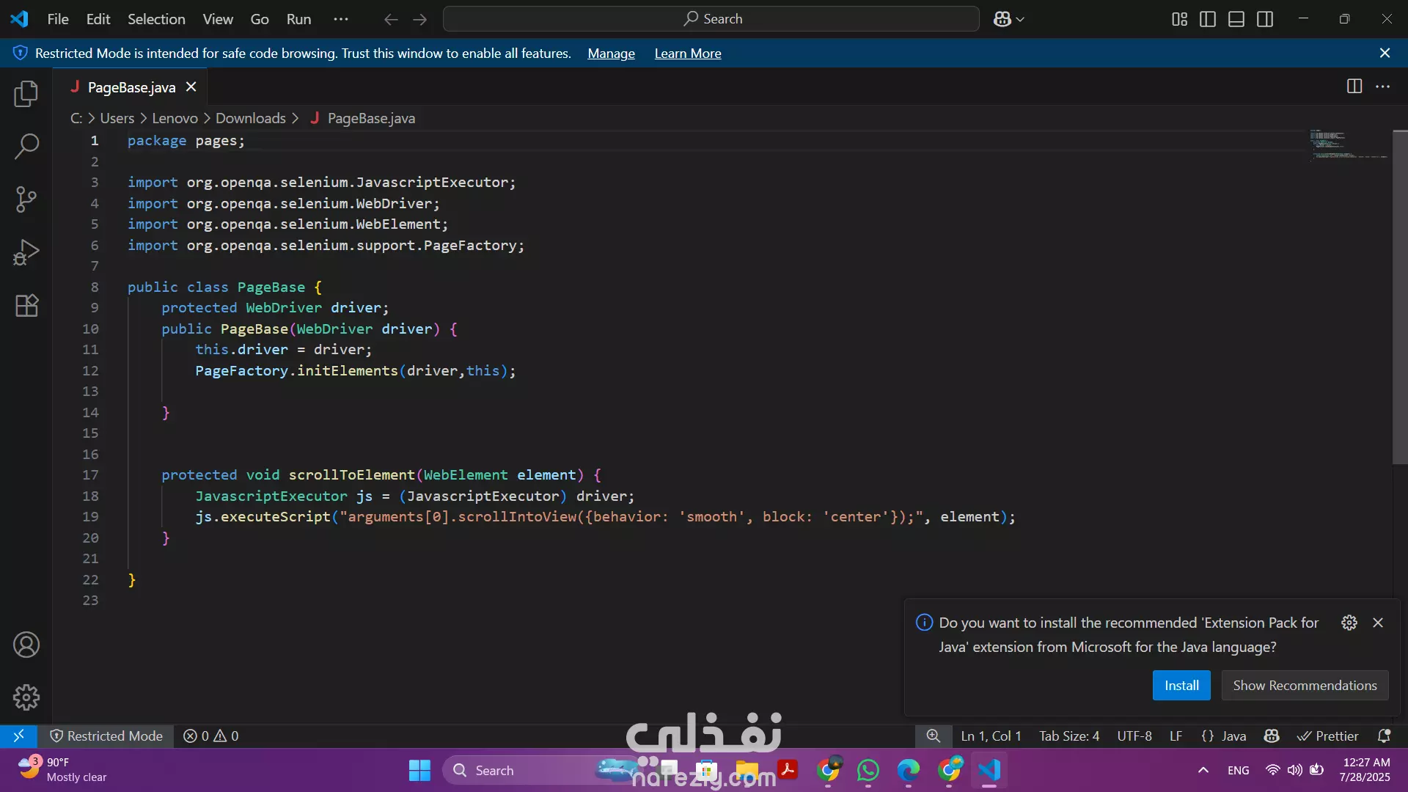The height and width of the screenshot is (792, 1408).
Task: Open Microsoft Edge from the taskbar
Action: tap(909, 770)
